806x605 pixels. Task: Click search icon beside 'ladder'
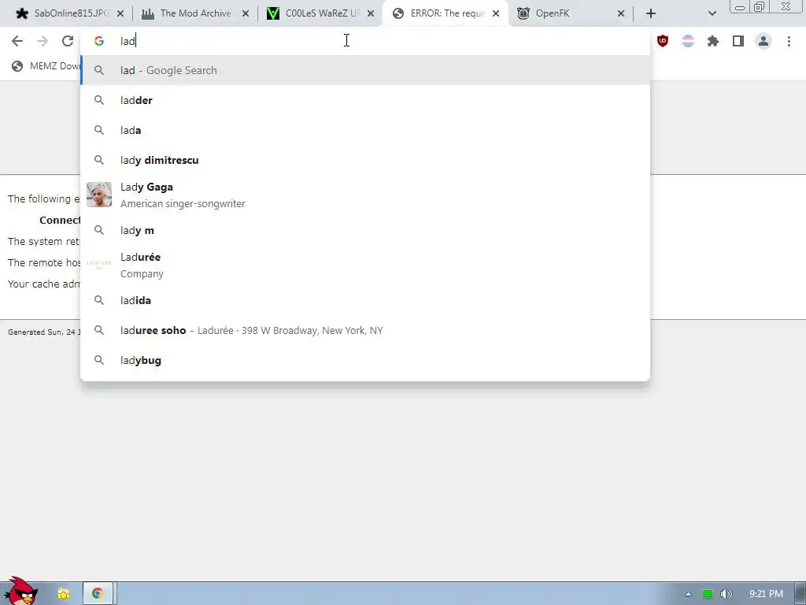click(x=99, y=100)
